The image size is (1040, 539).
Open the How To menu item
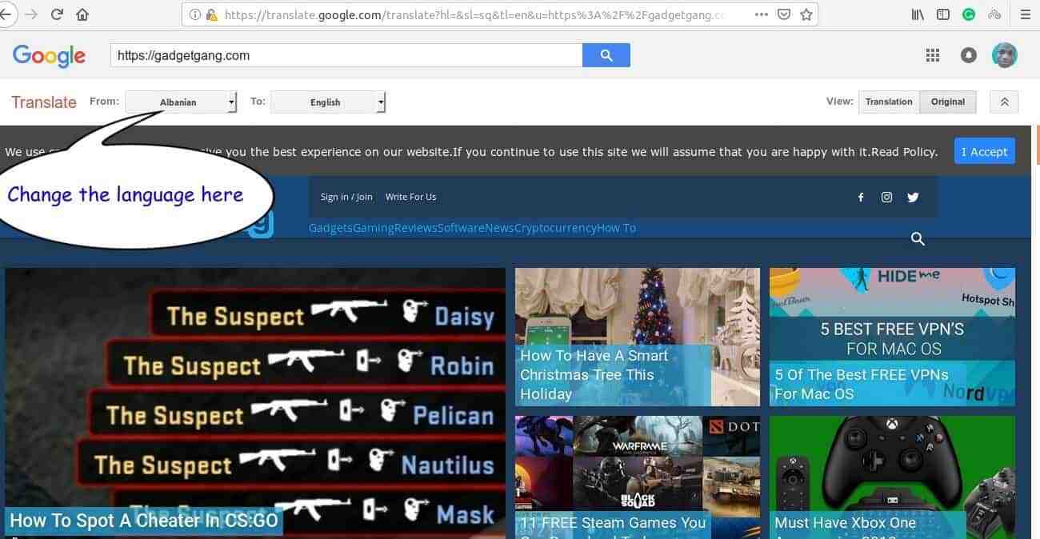tap(617, 228)
